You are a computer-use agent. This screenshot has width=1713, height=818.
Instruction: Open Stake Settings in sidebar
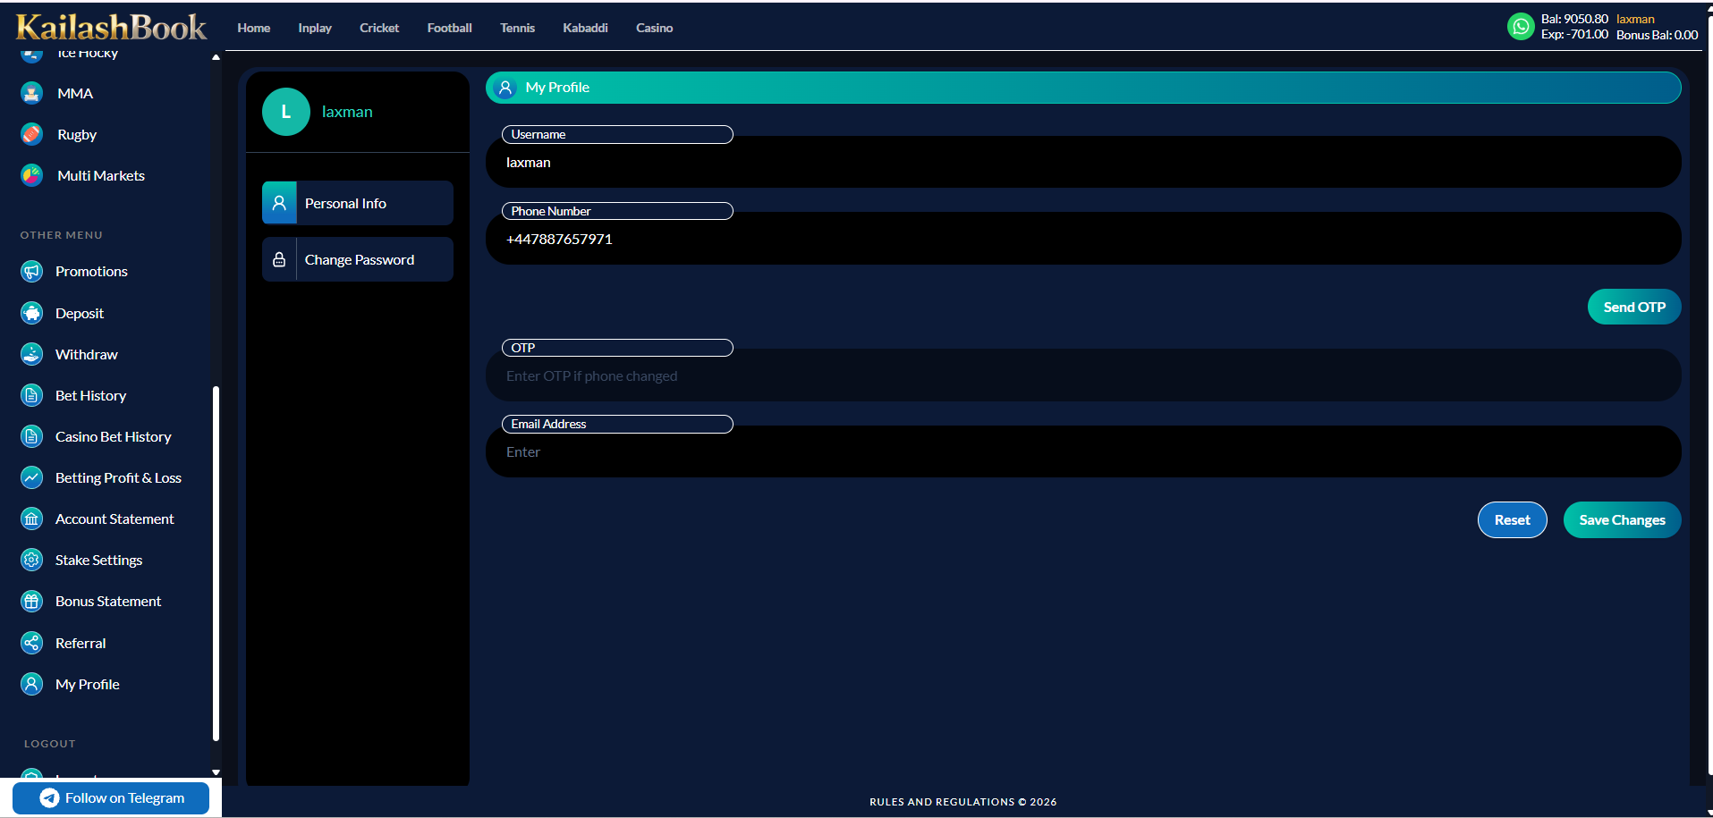tap(98, 560)
